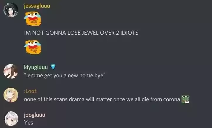Select the second crying-laughing emoji below message
This screenshot has width=212, height=128.
coord(33,47)
